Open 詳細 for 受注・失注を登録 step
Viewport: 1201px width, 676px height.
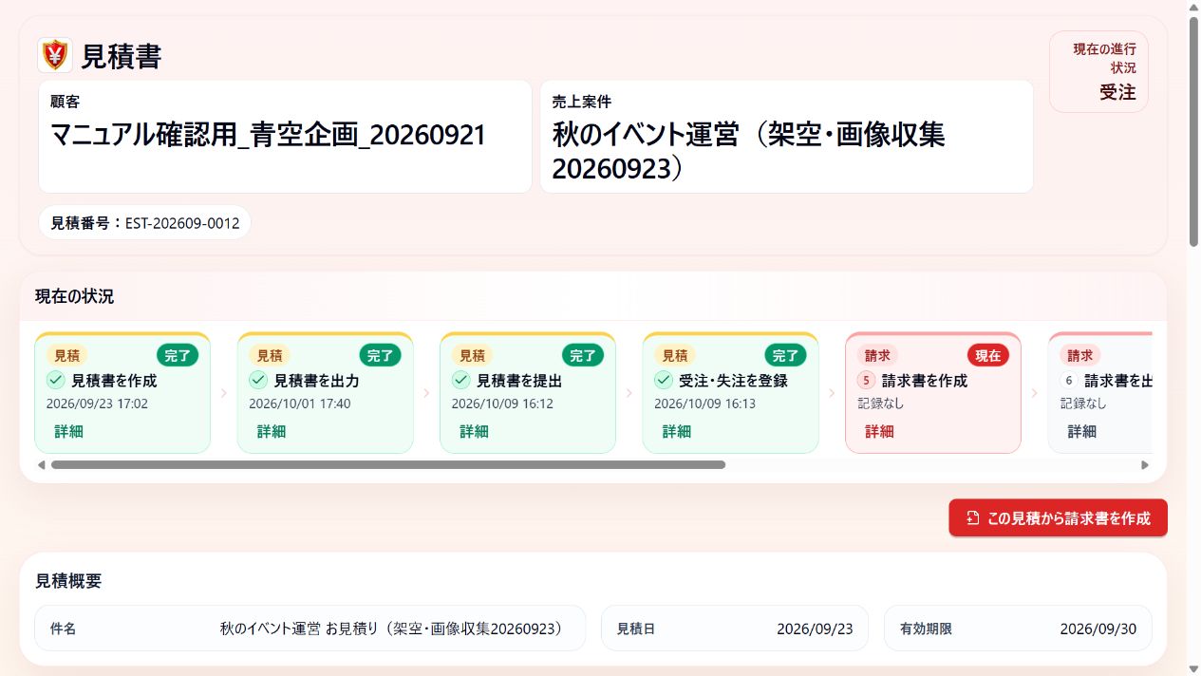point(676,431)
